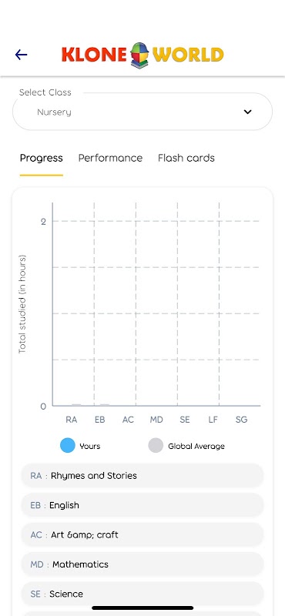Click the MD label on chart axis
The image size is (285, 616).
[x=156, y=420]
